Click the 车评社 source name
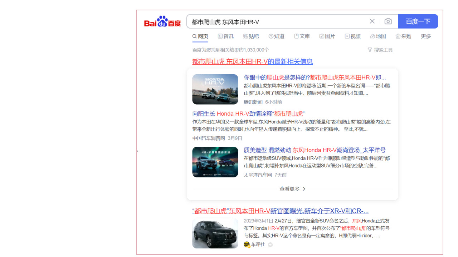 (258, 245)
